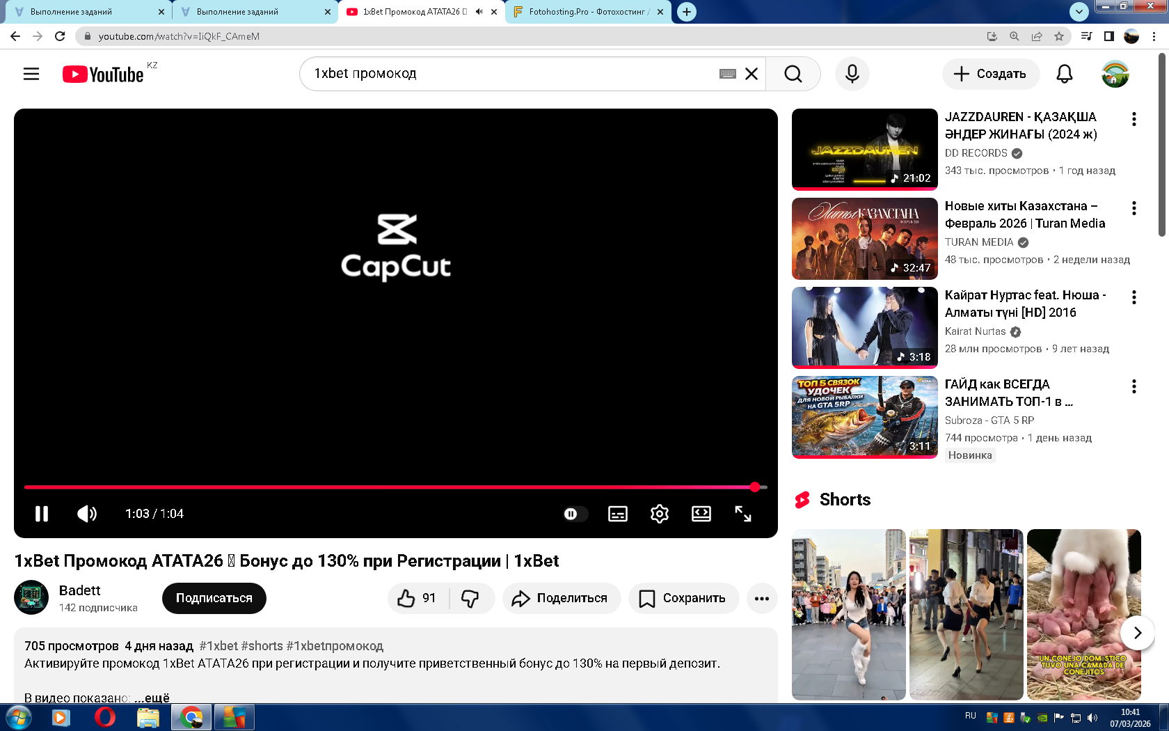
Task: Share this page from the address bar
Action: 1037,36
